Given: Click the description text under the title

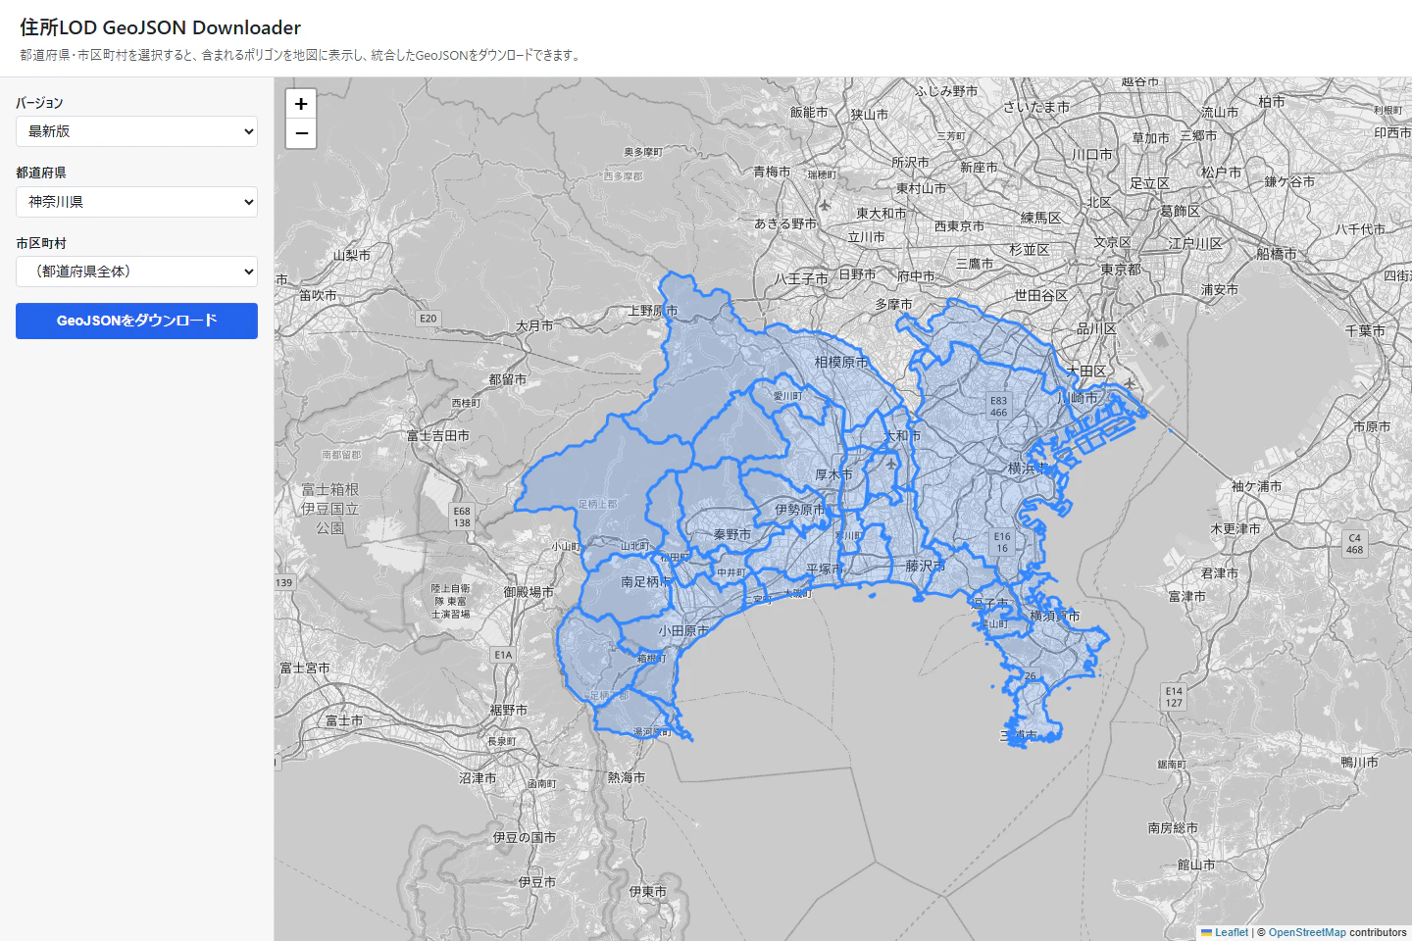Looking at the screenshot, I should [302, 55].
